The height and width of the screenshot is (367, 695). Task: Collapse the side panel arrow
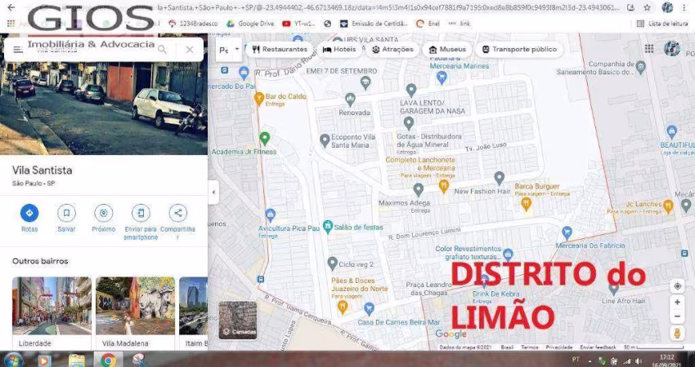213,192
